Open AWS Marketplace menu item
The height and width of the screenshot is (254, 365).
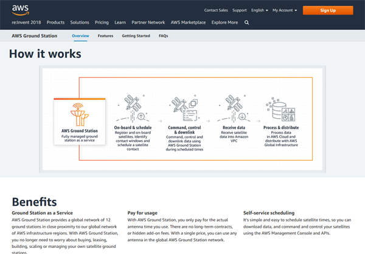coord(188,23)
